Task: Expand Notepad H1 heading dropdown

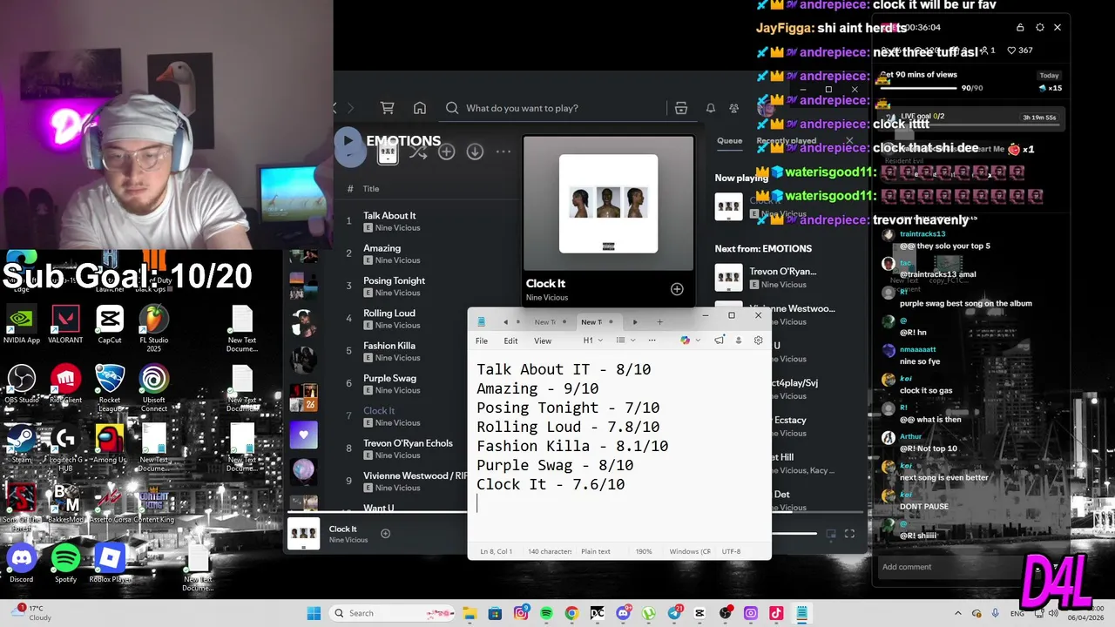Action: 593,340
